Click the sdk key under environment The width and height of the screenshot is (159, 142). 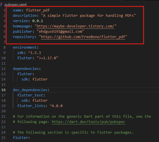tap(20, 53)
